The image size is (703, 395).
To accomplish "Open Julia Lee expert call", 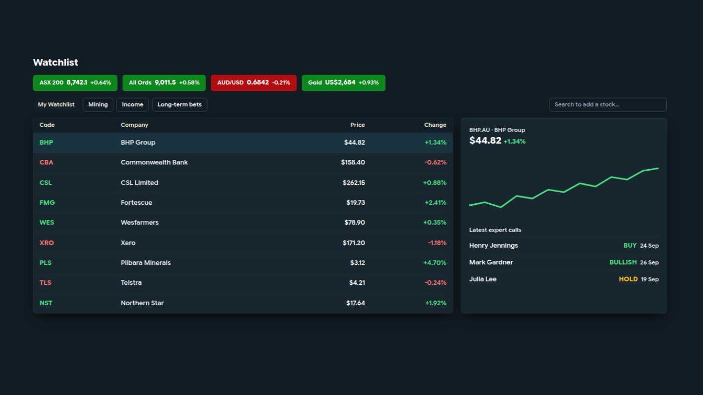I will [x=564, y=279].
